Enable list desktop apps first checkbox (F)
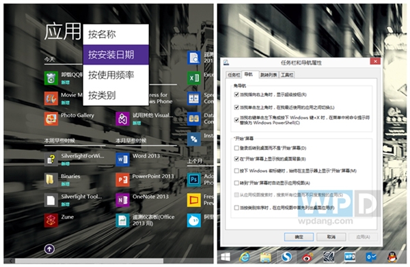 (236, 208)
